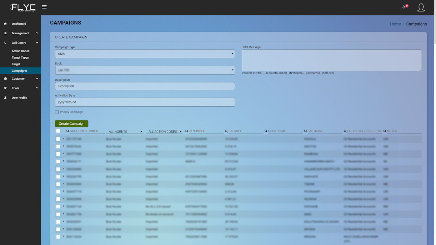
Task: Tick the first table row's checkbox
Action: point(58,139)
